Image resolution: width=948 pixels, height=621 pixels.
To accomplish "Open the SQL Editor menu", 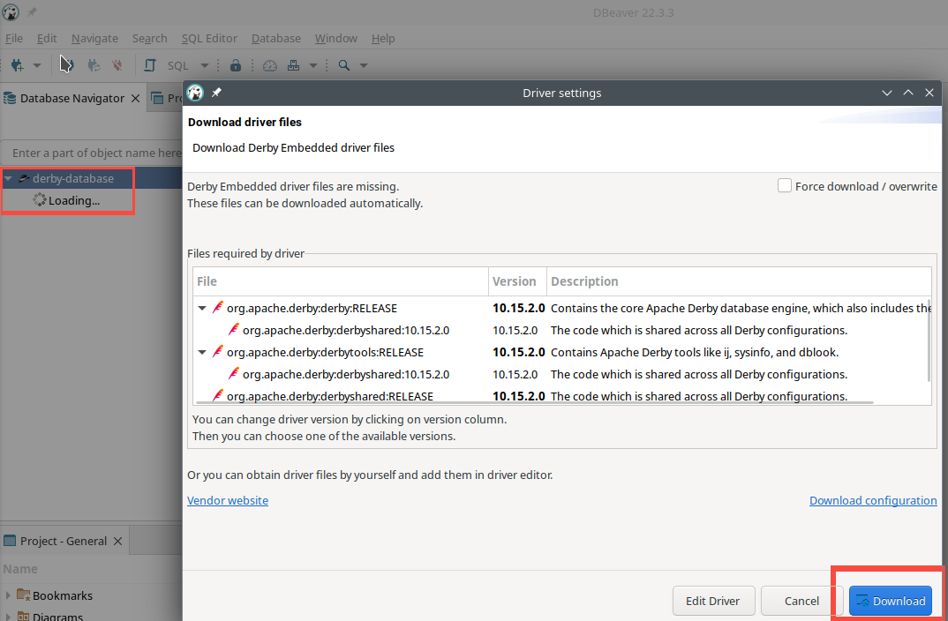I will (x=209, y=38).
